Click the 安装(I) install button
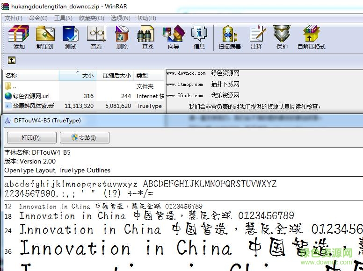 click(85, 138)
